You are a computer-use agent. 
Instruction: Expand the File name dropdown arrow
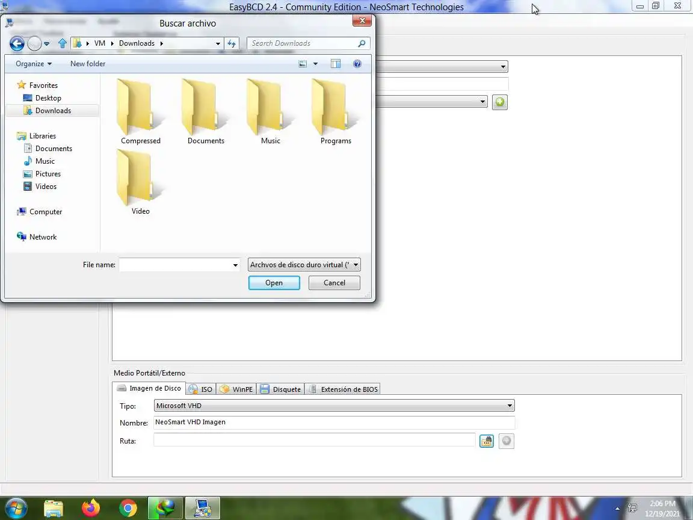[235, 265]
